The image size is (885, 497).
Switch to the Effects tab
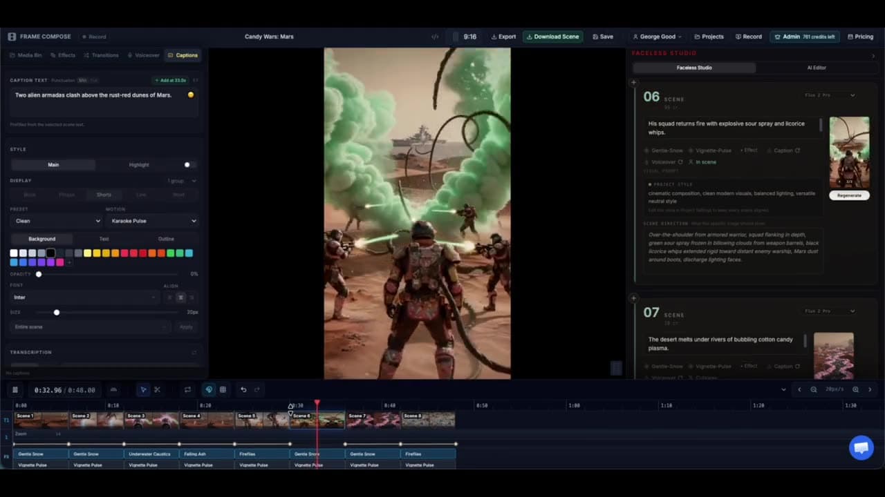pos(63,55)
